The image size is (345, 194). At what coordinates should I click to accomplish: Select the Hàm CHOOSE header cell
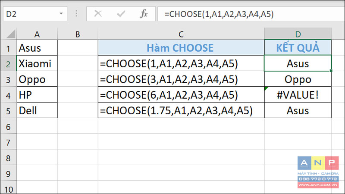tap(181, 47)
